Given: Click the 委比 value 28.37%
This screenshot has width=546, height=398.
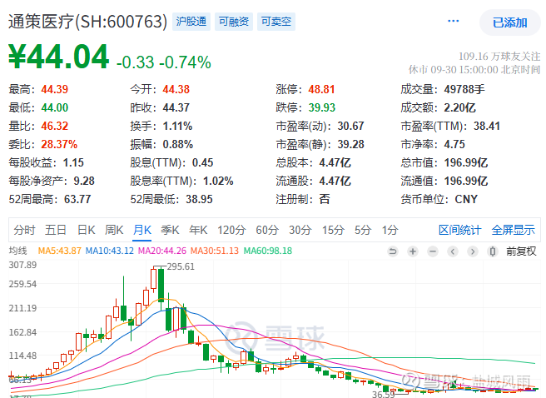Looking at the screenshot, I should coord(59,144).
